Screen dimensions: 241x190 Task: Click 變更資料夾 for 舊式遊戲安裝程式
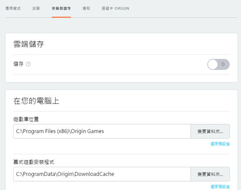click(x=210, y=174)
